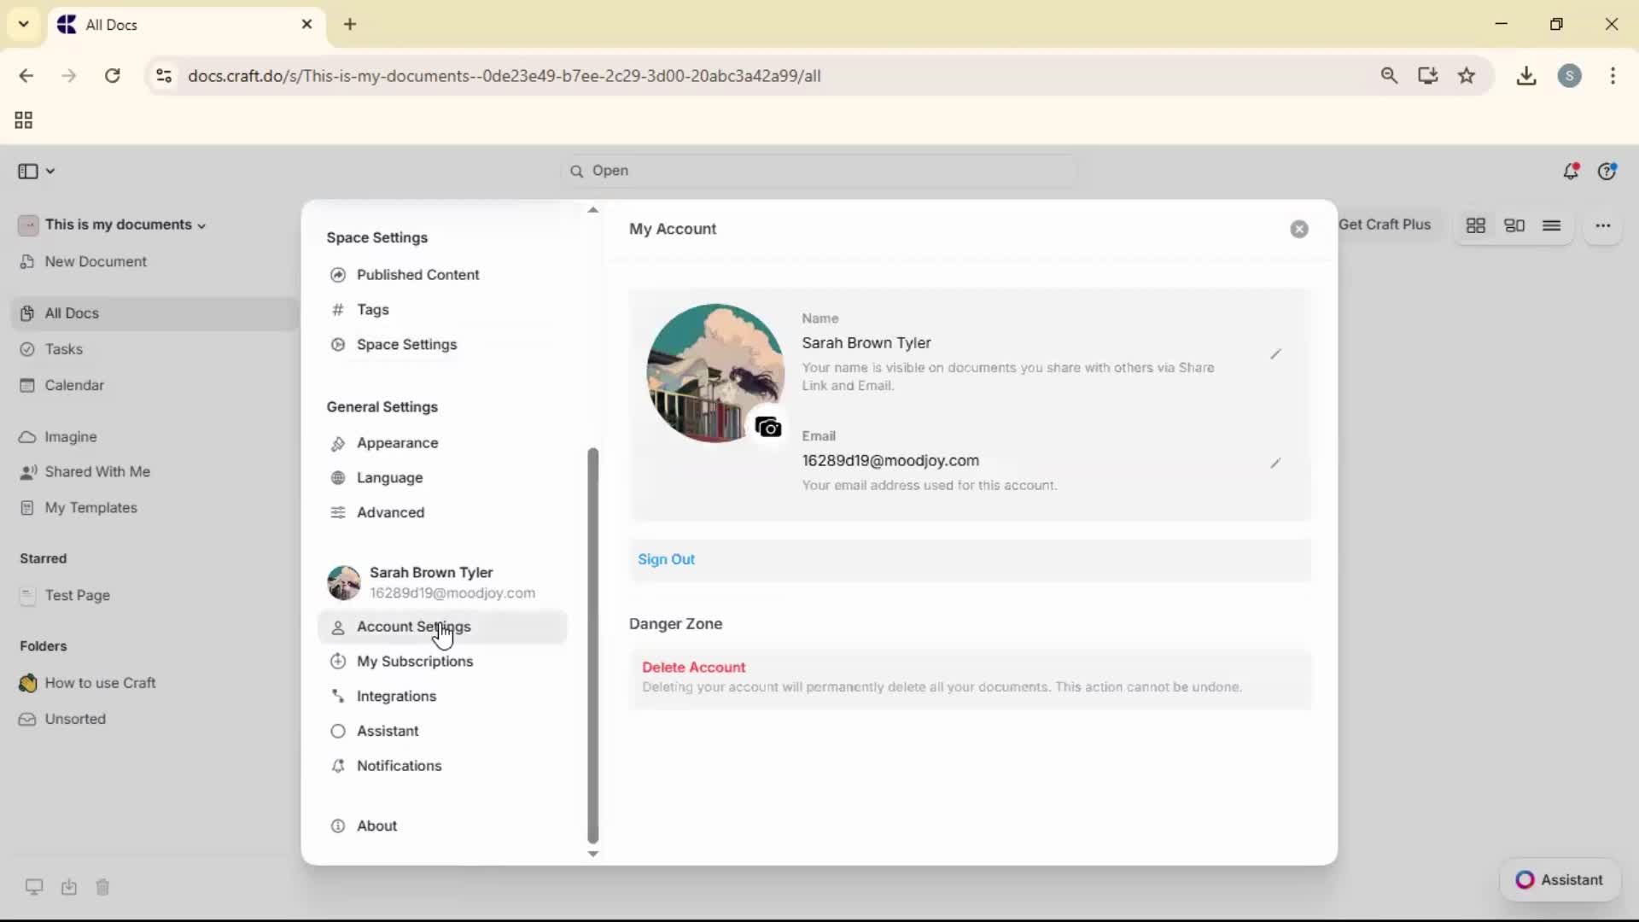The height and width of the screenshot is (922, 1639).
Task: Click the Sign Out link
Action: tap(666, 559)
